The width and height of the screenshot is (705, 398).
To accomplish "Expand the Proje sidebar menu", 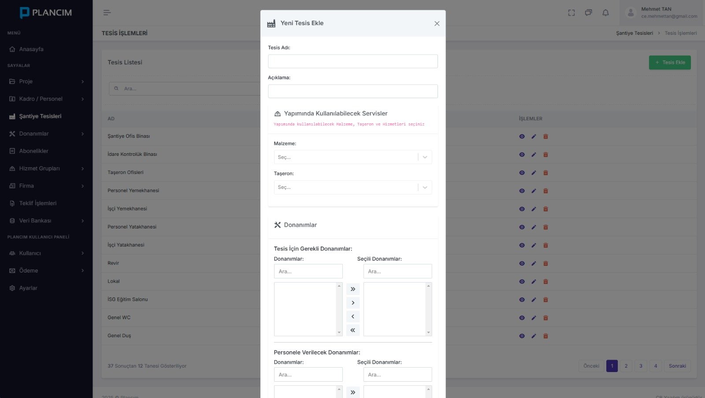I will click(46, 81).
